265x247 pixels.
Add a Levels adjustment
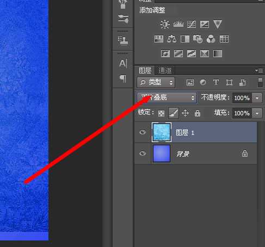pos(178,24)
